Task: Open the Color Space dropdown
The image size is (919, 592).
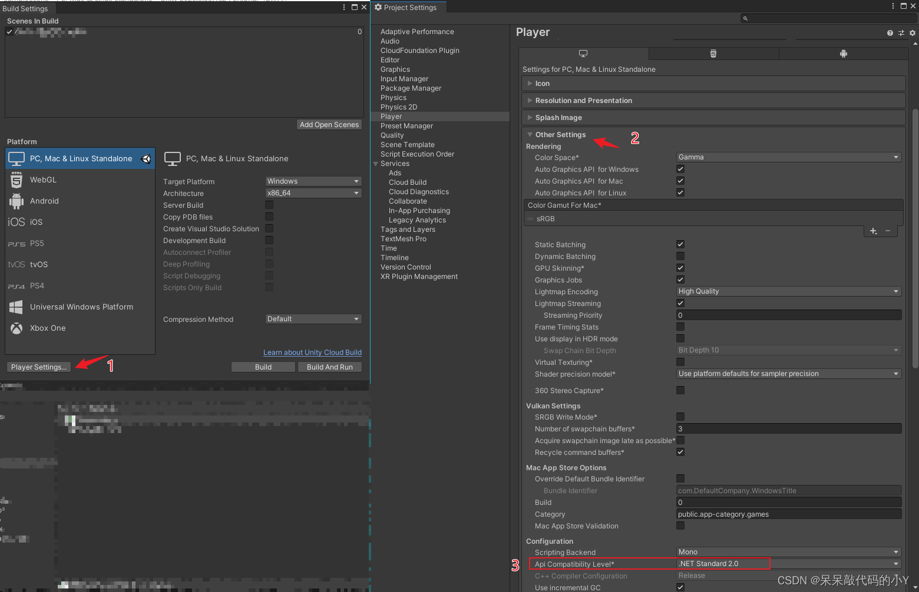Action: click(789, 157)
